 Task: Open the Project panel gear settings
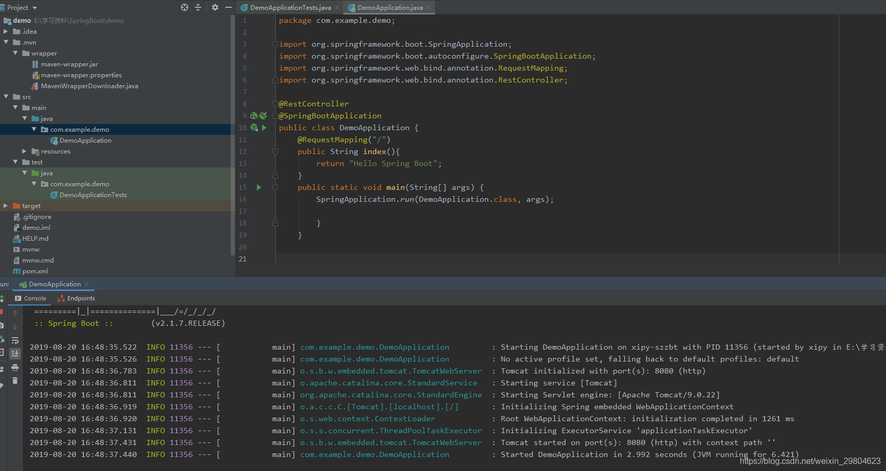[215, 7]
